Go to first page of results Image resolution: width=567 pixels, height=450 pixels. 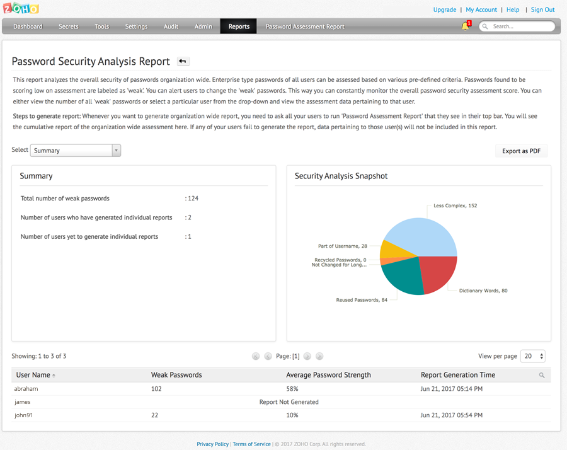point(256,356)
